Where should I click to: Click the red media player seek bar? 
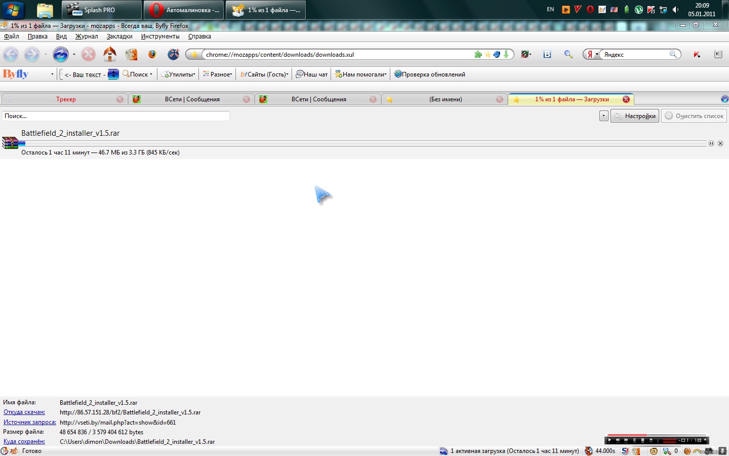coord(656,435)
